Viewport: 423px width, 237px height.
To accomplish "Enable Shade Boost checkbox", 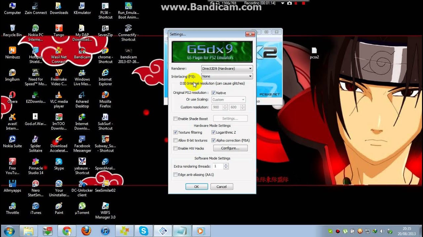I will click(x=175, y=119).
